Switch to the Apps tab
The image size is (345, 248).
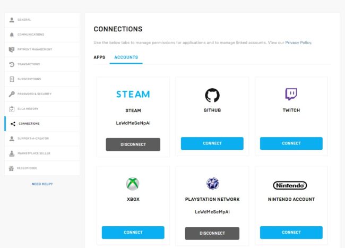pyautogui.click(x=99, y=57)
